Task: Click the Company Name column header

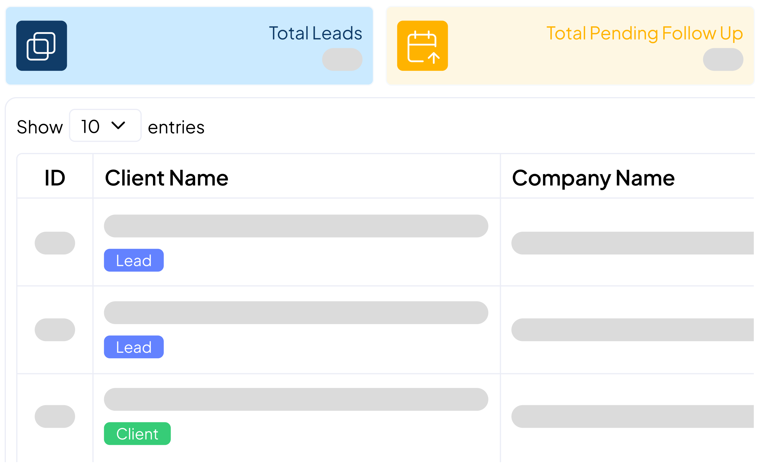Action: 593,177
